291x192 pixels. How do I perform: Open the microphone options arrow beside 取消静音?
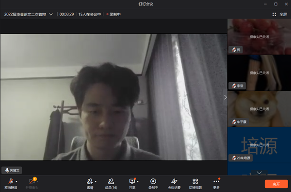point(16,181)
